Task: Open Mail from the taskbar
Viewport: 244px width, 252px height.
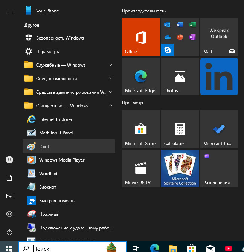Action: 210,248
